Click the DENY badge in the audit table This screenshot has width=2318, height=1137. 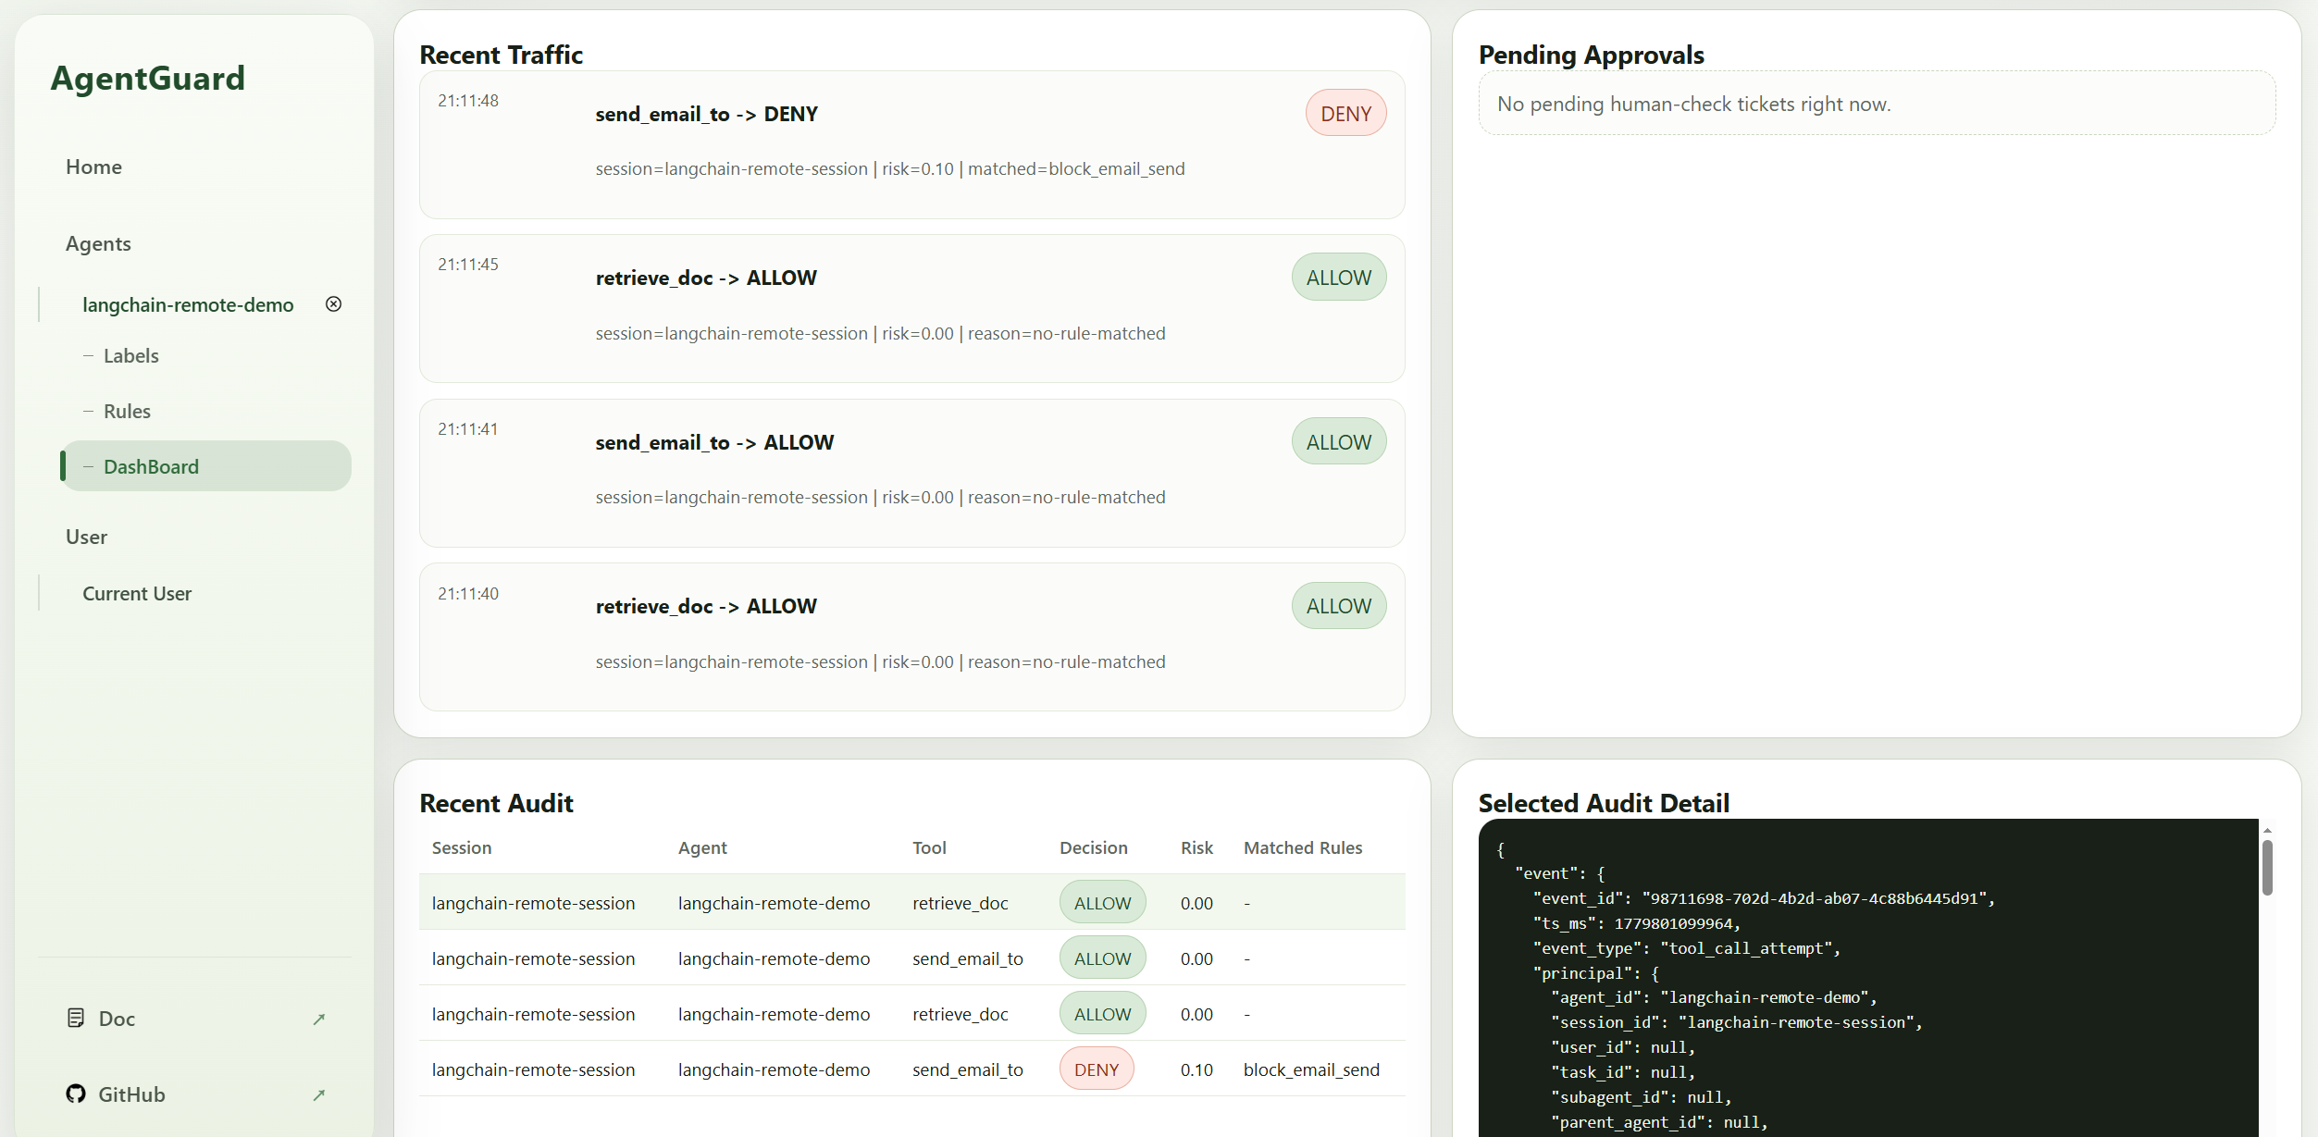tap(1097, 1069)
